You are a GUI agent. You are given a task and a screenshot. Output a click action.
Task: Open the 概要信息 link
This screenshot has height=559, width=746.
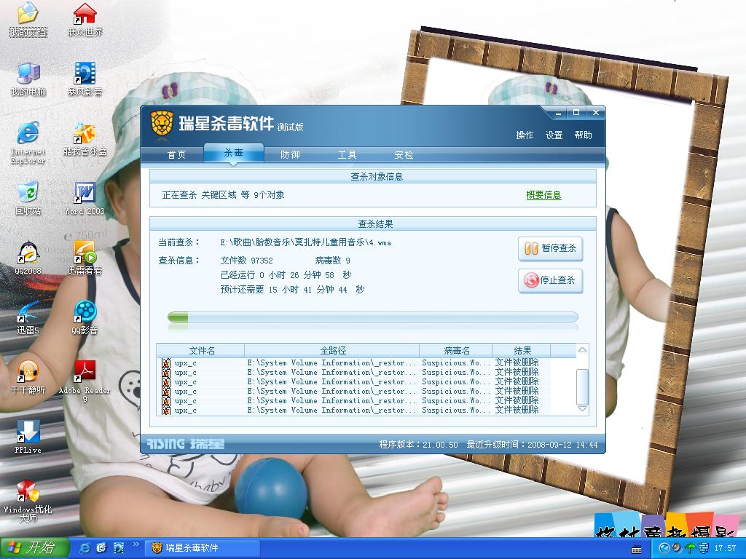pos(543,195)
